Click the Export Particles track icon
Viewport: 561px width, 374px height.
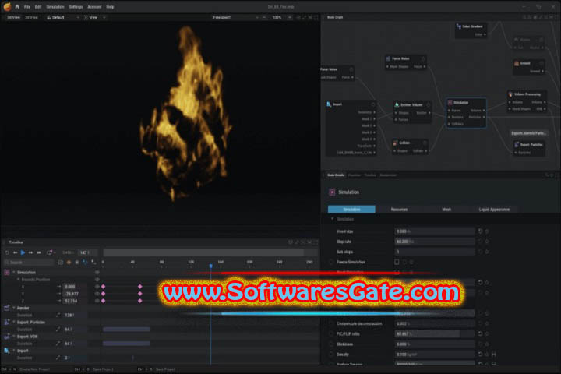6,322
